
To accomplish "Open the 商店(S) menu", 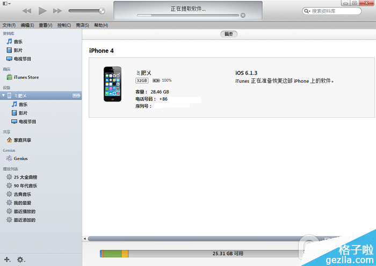I will click(x=83, y=25).
